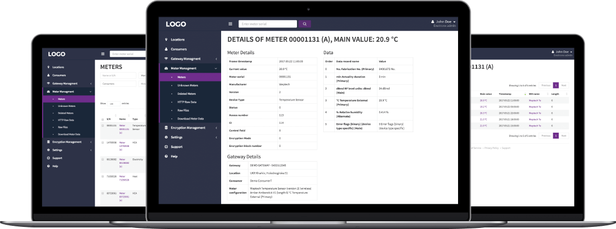Click bottom Previous pagination button in right window

(x=545, y=135)
